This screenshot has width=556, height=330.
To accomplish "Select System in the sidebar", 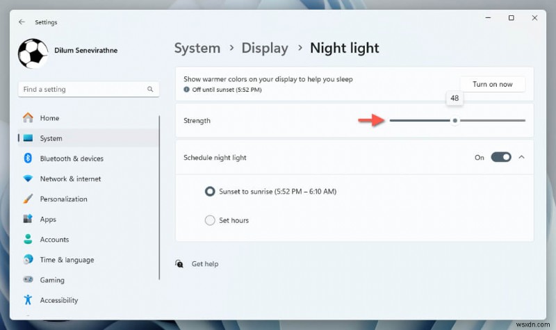I will pos(88,138).
